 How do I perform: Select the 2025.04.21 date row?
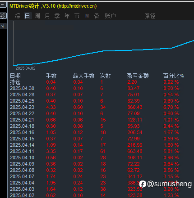[x=22, y=120]
